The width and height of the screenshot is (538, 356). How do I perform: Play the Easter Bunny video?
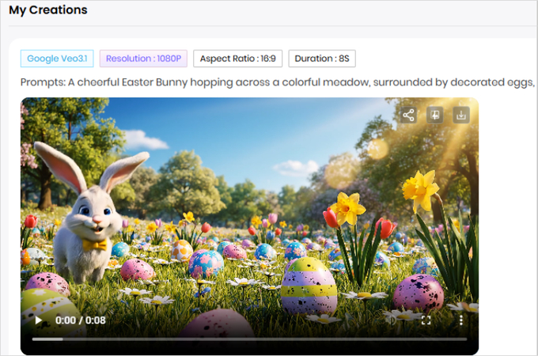[39, 320]
